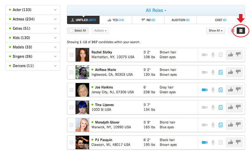Image resolution: width=250 pixels, height=156 pixels.
Task: Open AirRese Marie's resume document icon
Action: pos(221,72)
